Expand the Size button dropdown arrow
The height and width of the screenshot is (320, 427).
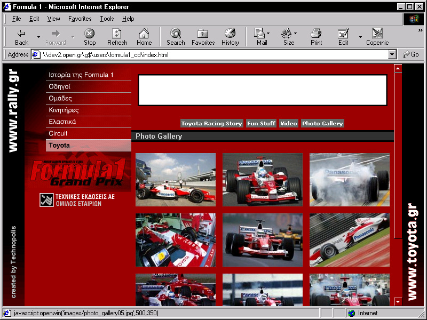pos(296,33)
